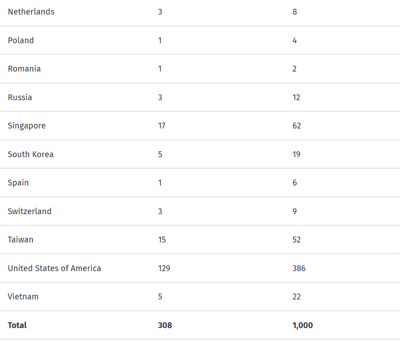The image size is (402, 341).
Task: Click the Spain country name
Action: tap(18, 183)
